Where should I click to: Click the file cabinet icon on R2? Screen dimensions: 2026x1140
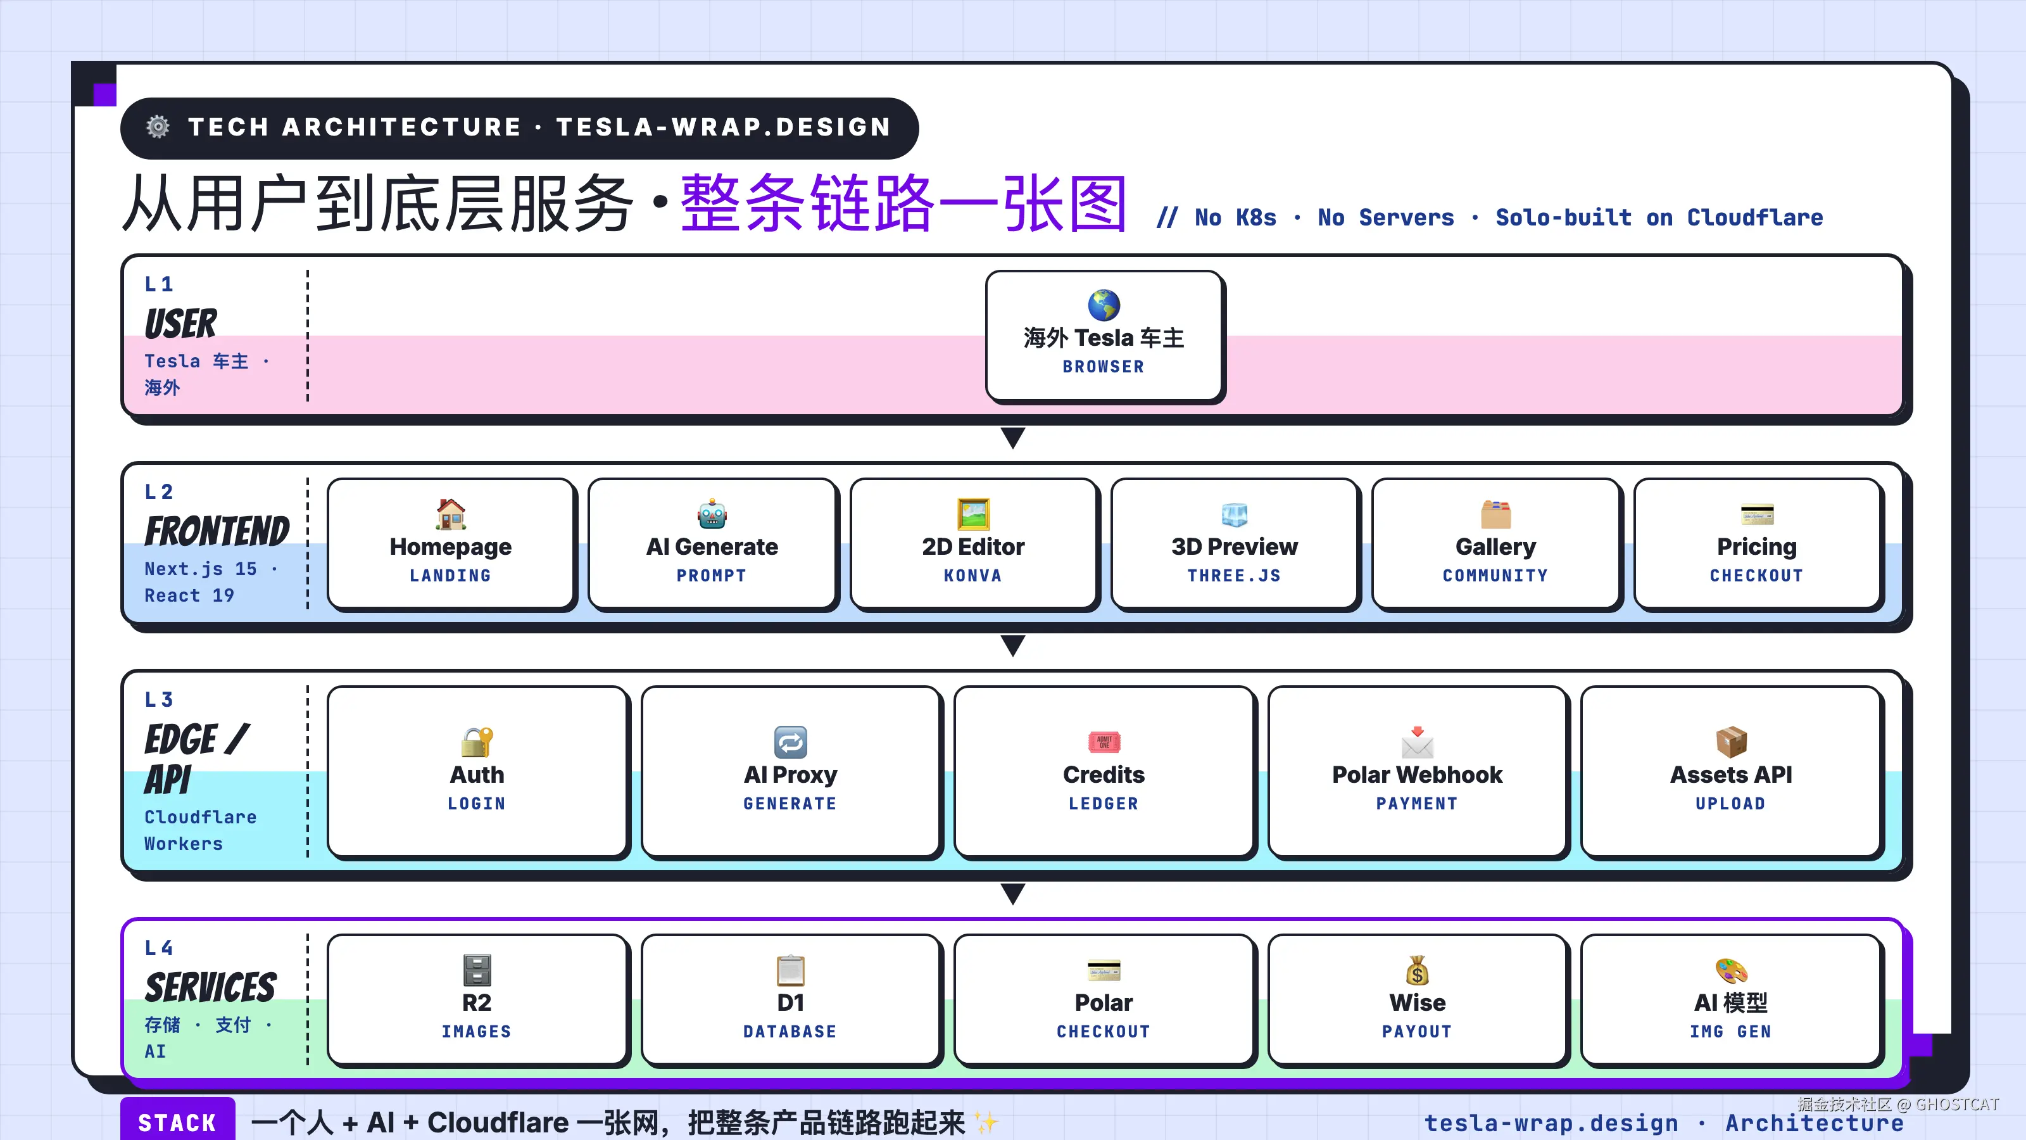click(x=477, y=970)
